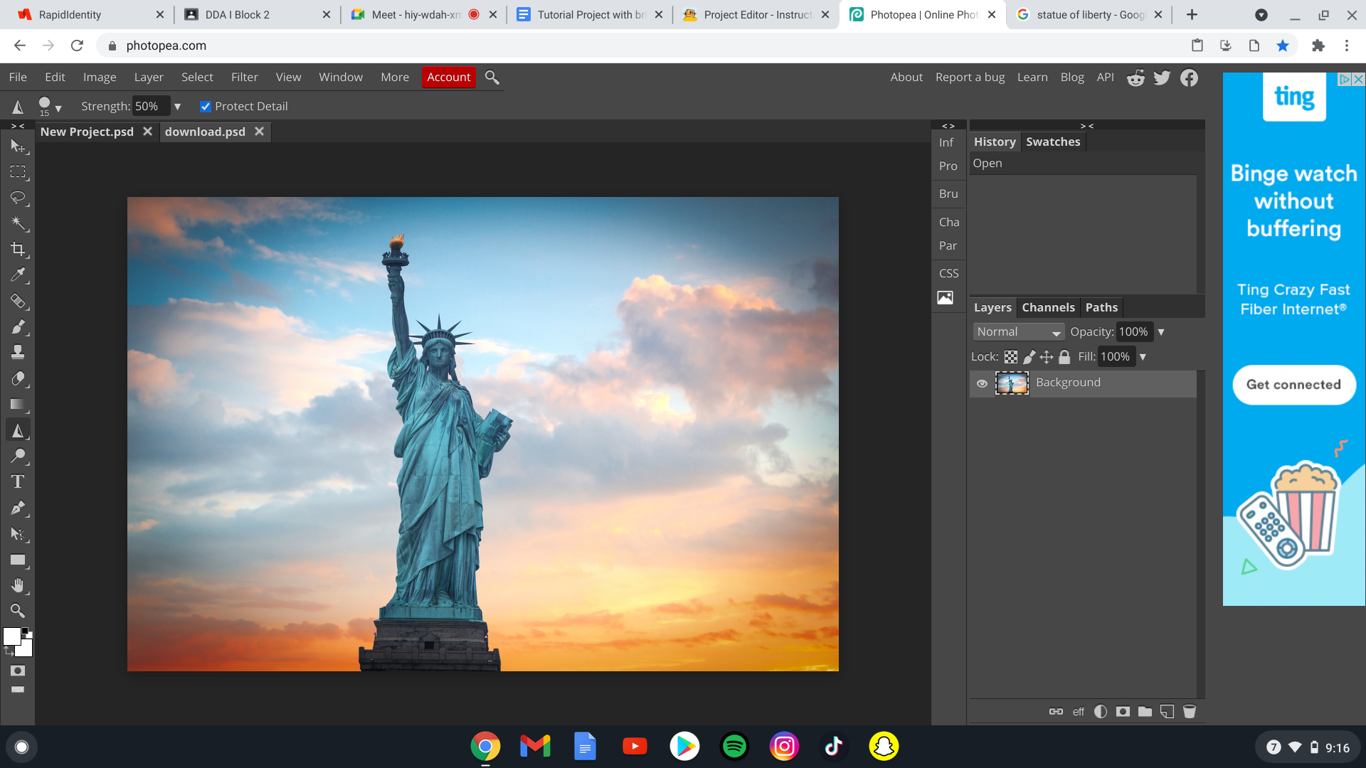1366x768 pixels.
Task: Create a new layer icon
Action: (1167, 711)
